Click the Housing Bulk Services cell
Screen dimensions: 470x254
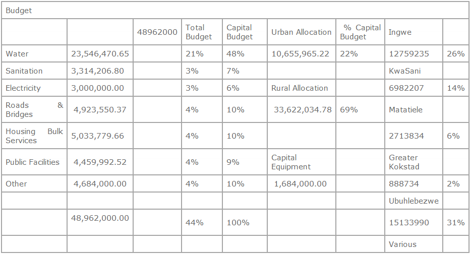tap(34, 136)
